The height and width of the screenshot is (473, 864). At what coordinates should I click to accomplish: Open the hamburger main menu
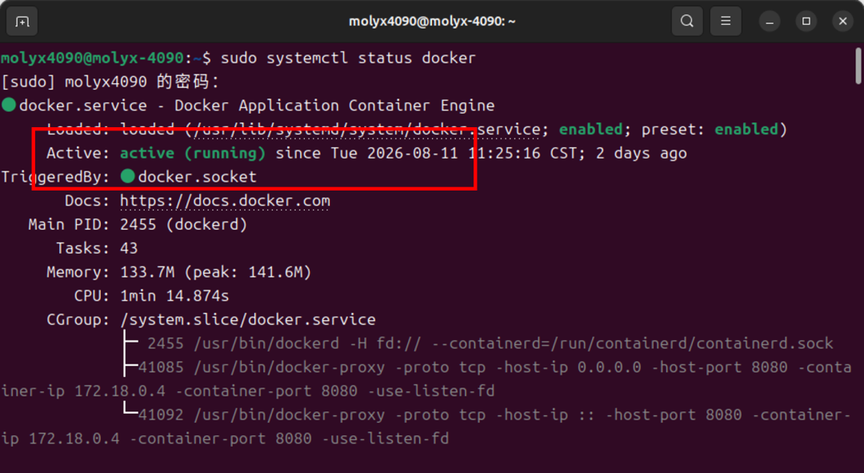click(726, 22)
